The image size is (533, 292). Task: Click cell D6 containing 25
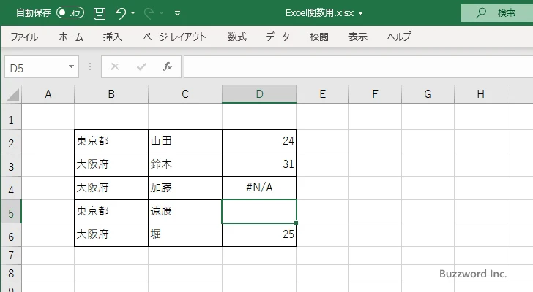click(259, 235)
